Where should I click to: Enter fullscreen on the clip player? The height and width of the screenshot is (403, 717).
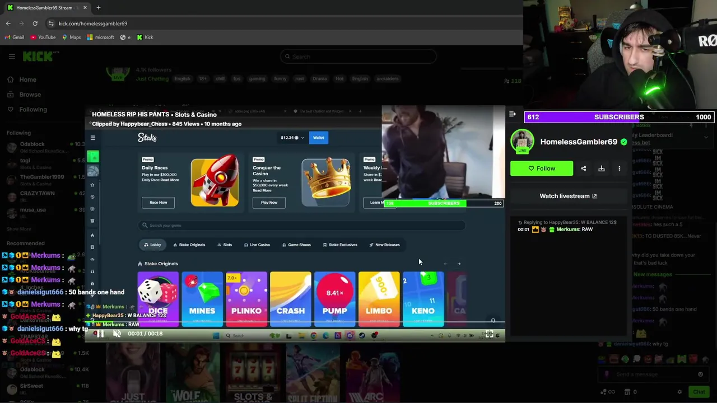tap(489, 334)
